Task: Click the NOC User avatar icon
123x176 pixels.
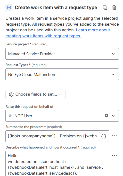Action: pos(10,116)
